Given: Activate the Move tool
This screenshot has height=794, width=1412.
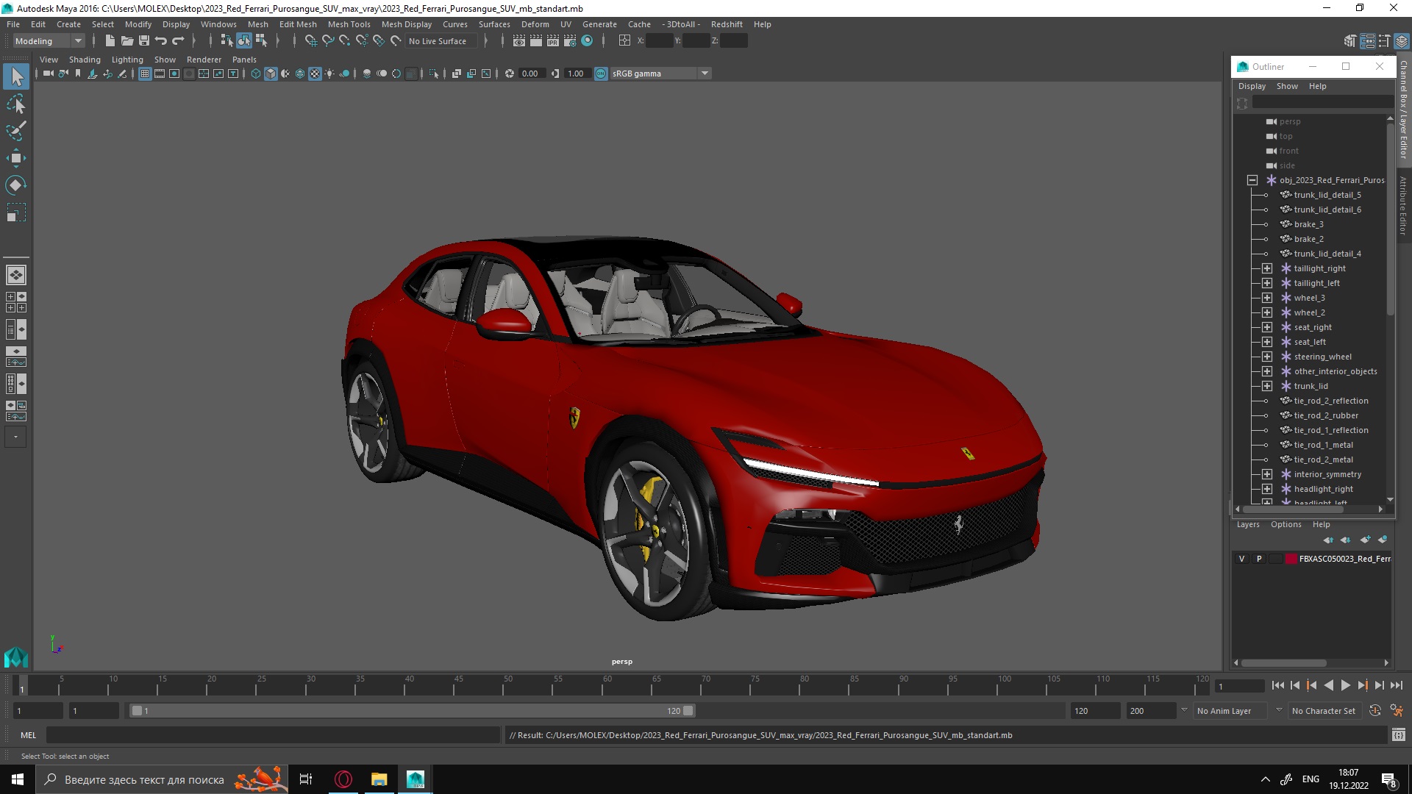Looking at the screenshot, I should (16, 158).
